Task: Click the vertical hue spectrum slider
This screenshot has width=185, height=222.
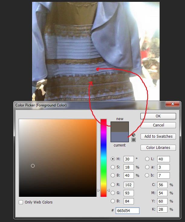Action: [x=103, y=158]
